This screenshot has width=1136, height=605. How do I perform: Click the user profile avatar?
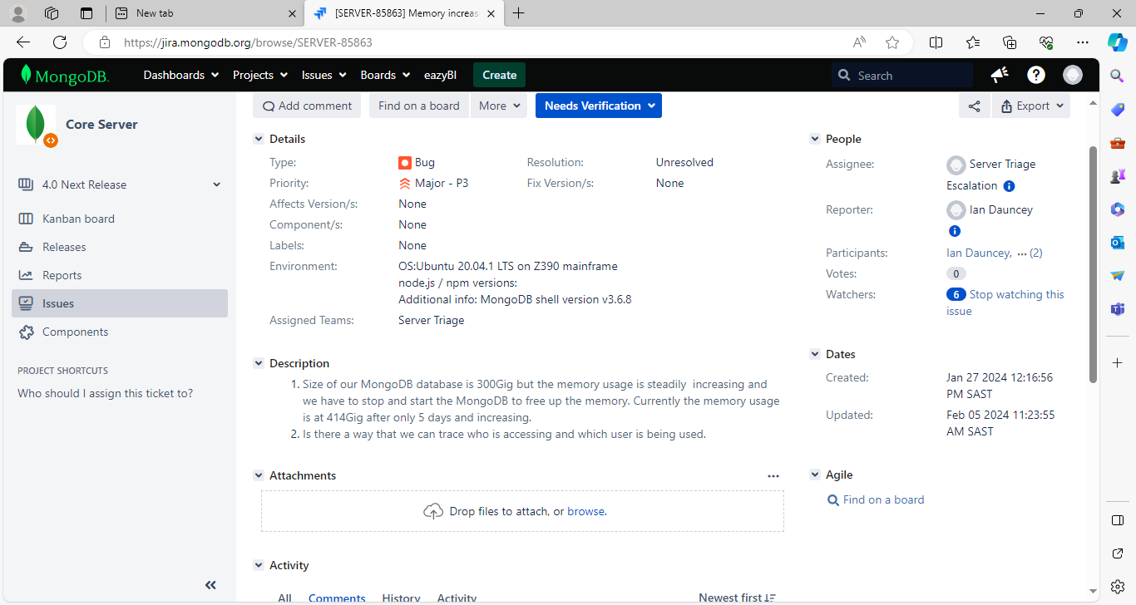coord(1073,75)
